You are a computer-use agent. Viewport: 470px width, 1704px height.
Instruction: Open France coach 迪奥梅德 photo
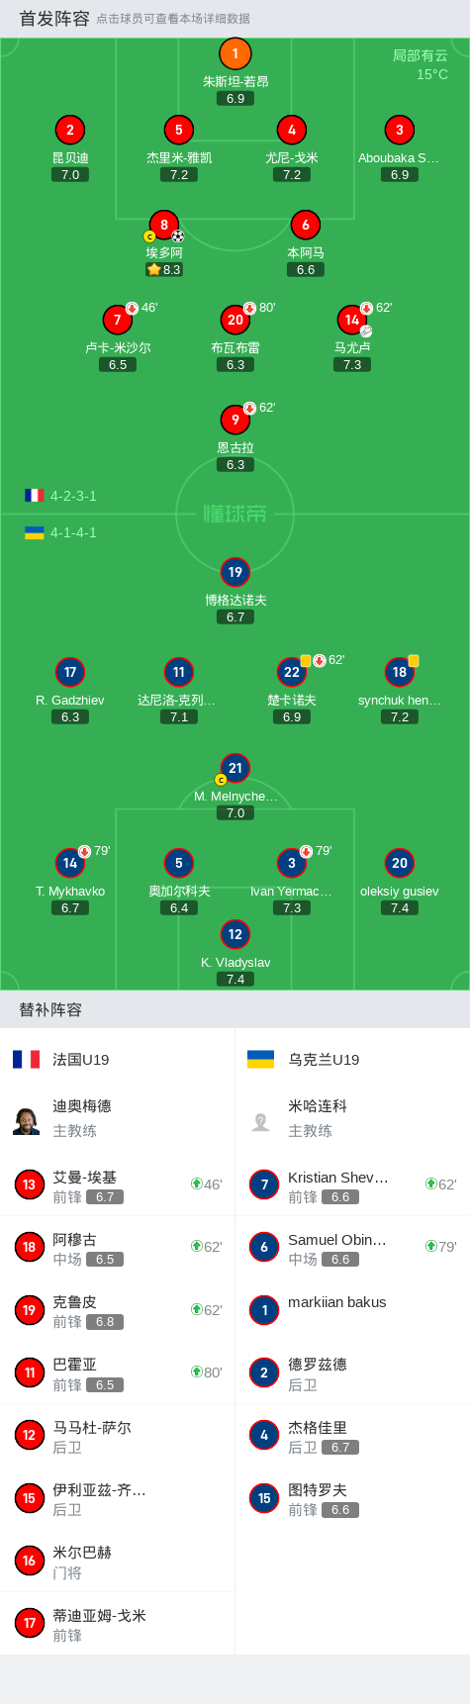coord(27,1120)
